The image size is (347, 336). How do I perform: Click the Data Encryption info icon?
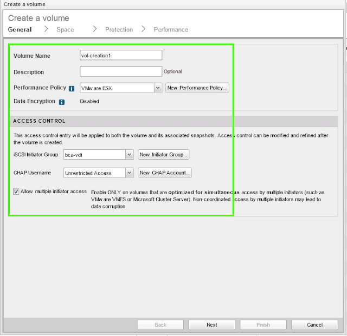62,102
